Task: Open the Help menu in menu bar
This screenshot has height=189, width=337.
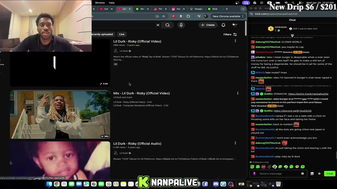Action: click(112, 3)
